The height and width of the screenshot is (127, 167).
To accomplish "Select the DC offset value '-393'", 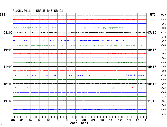I will click(163, 75).
